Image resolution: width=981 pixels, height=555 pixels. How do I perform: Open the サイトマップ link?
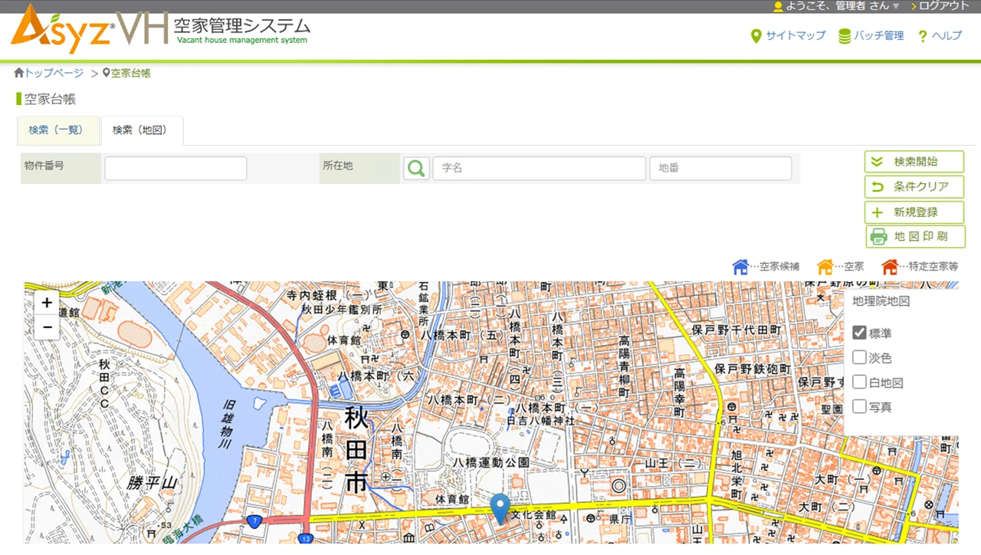(x=788, y=35)
